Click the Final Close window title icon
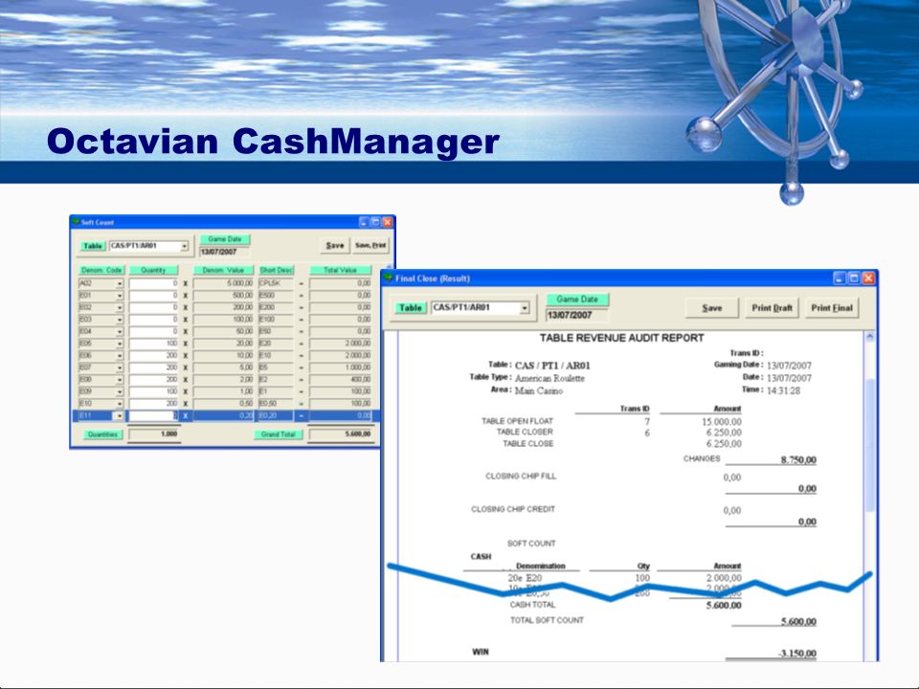 click(388, 278)
